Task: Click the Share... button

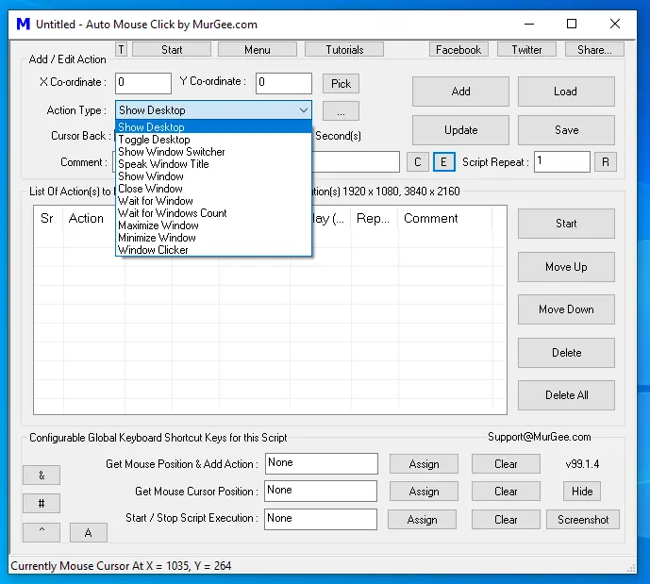Action: (x=594, y=49)
